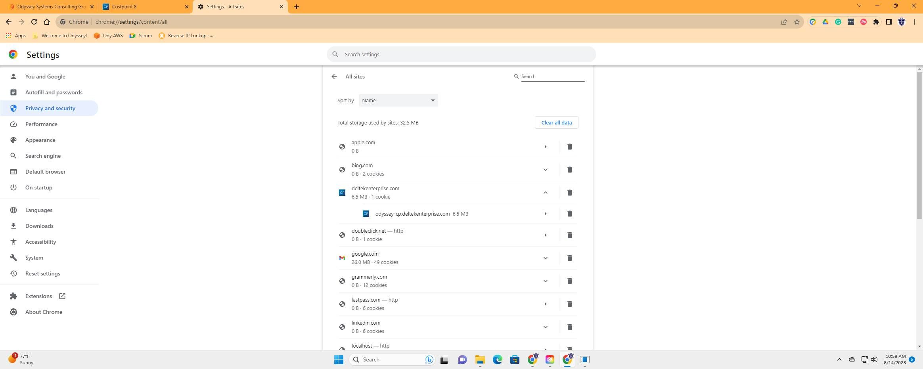The width and height of the screenshot is (923, 369).
Task: Navigate back with browser back arrow
Action: (x=9, y=22)
